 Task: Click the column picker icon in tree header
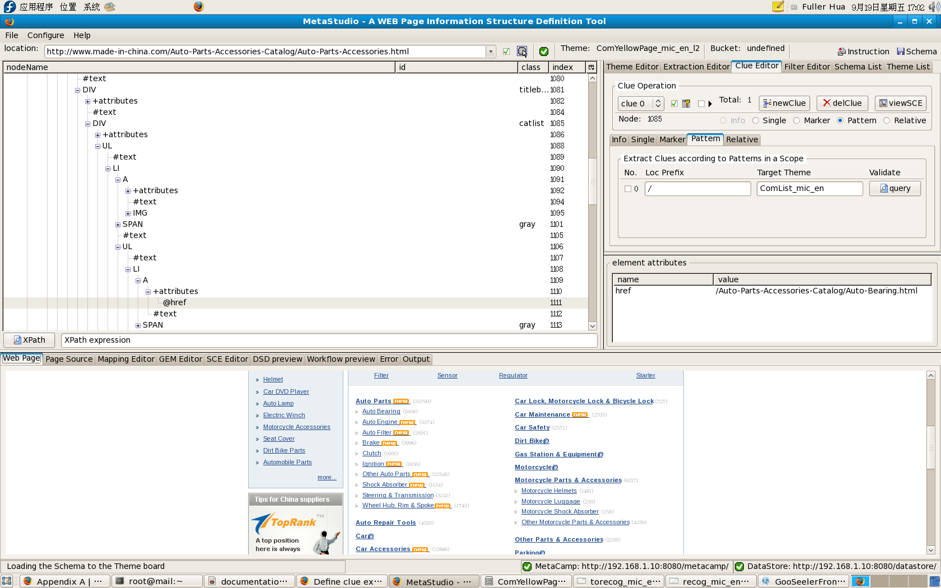pyautogui.click(x=591, y=67)
